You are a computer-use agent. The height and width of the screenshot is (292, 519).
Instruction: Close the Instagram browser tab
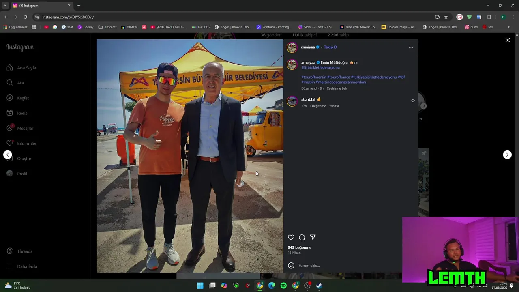[69, 6]
